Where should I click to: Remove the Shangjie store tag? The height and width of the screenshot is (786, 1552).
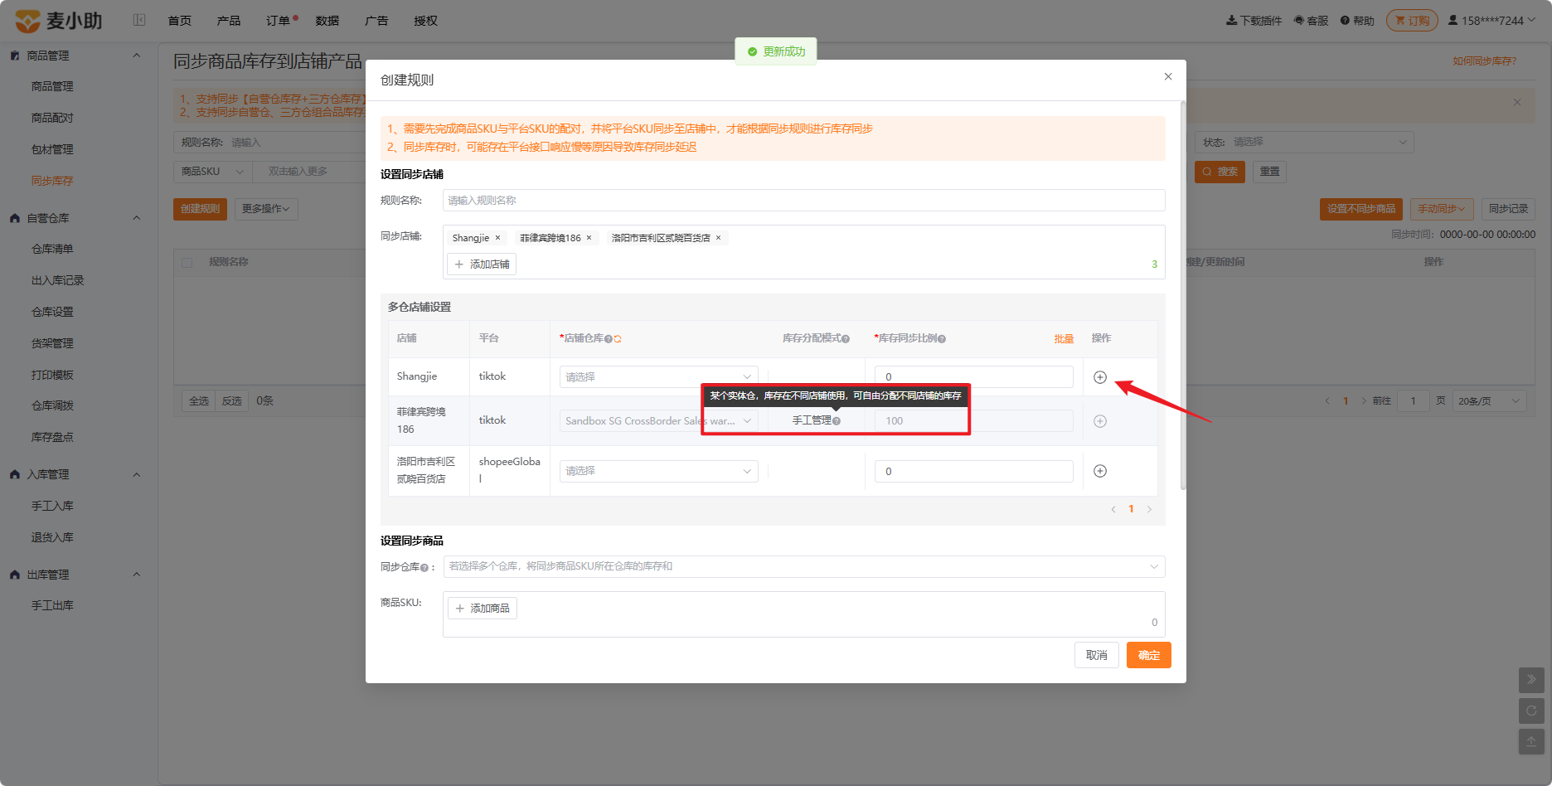[497, 238]
